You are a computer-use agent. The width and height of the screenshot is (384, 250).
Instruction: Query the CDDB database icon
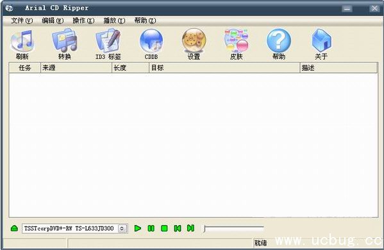pos(151,44)
